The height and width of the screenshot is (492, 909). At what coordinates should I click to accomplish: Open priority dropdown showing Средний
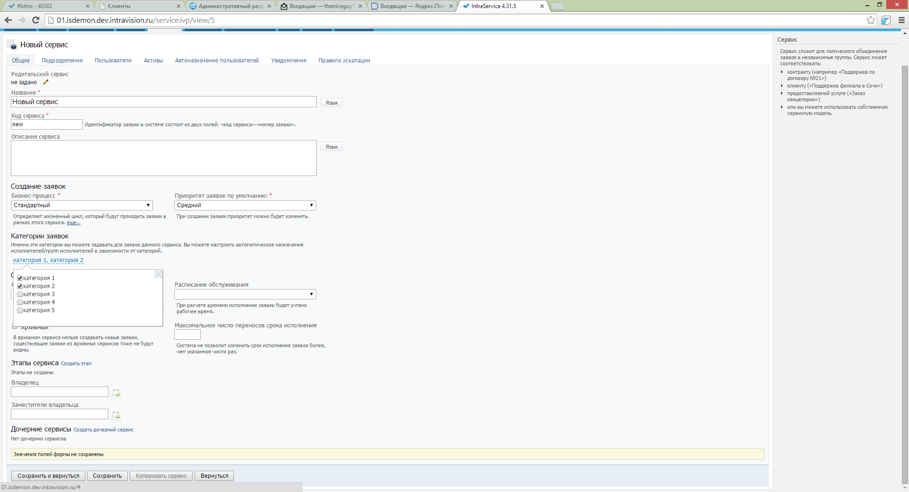[245, 205]
